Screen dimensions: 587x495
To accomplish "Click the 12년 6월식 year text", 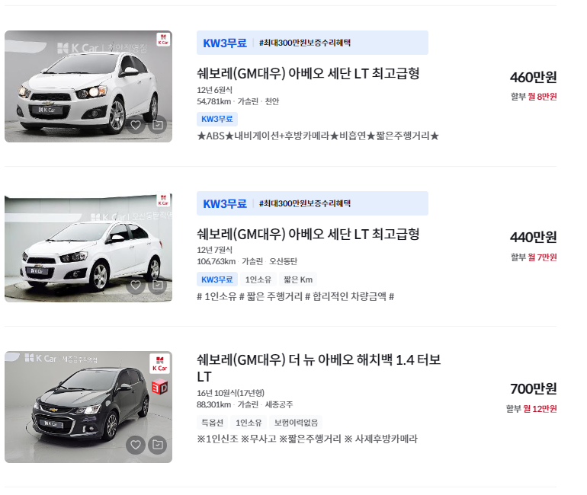I will click(x=214, y=90).
